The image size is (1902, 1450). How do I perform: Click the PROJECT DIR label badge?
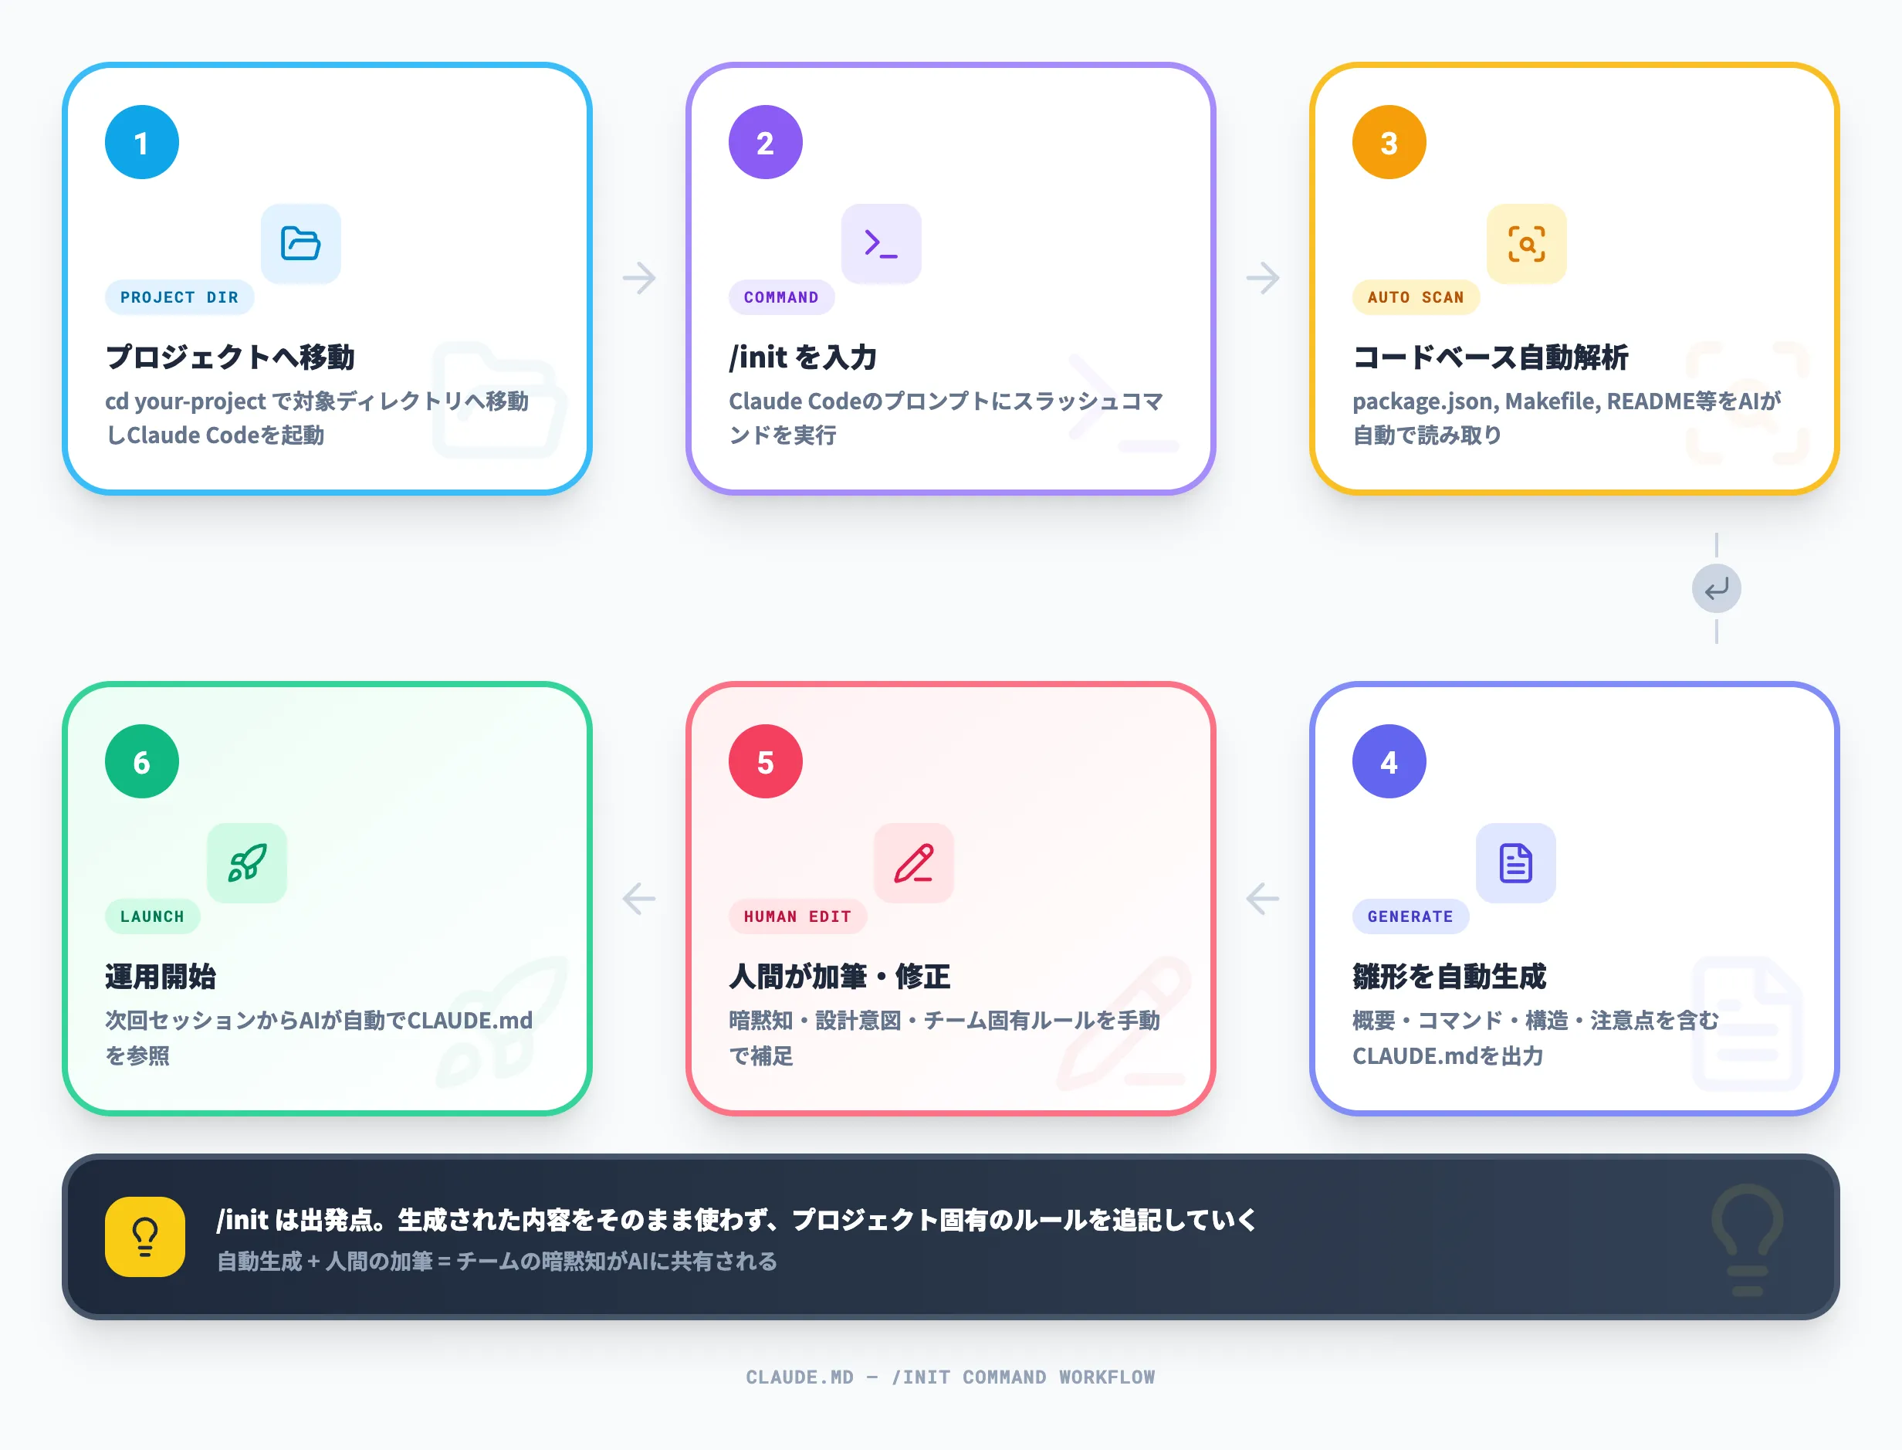[180, 297]
